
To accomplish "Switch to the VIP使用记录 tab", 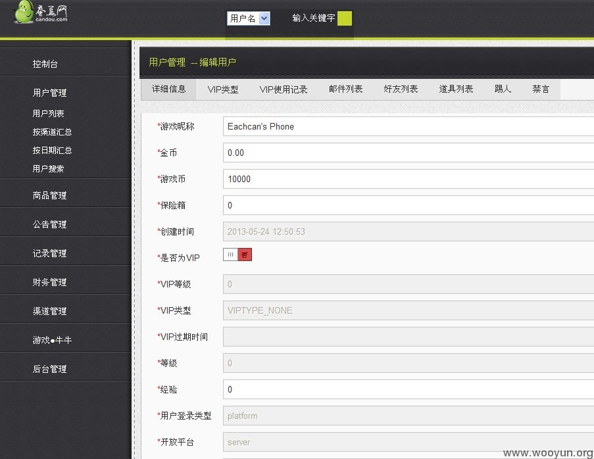I will click(283, 89).
